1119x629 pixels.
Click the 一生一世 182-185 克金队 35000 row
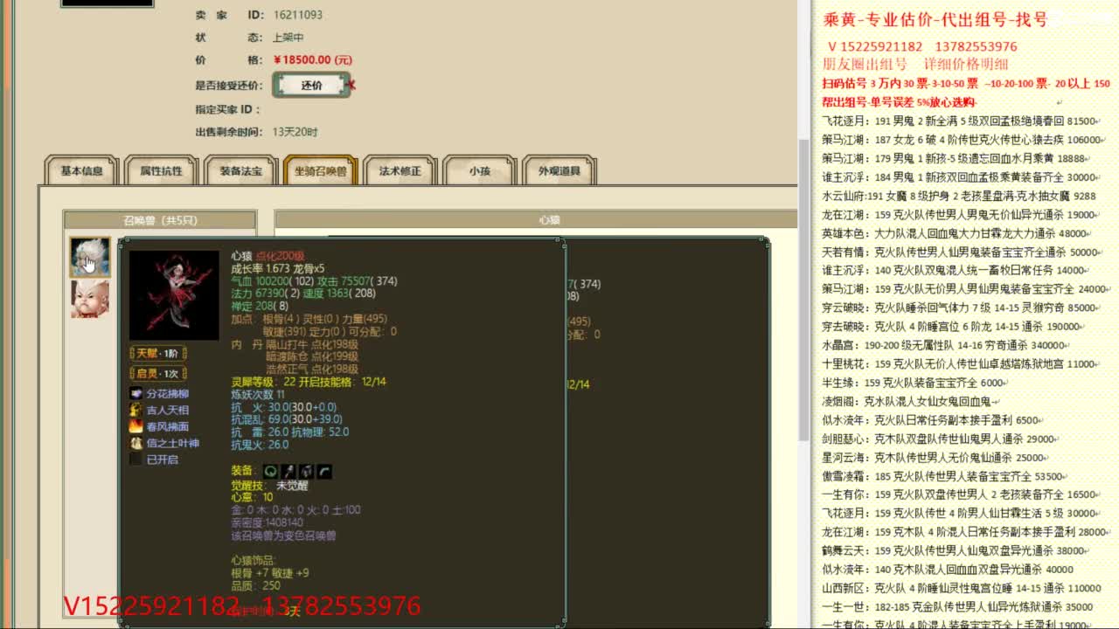point(959,607)
